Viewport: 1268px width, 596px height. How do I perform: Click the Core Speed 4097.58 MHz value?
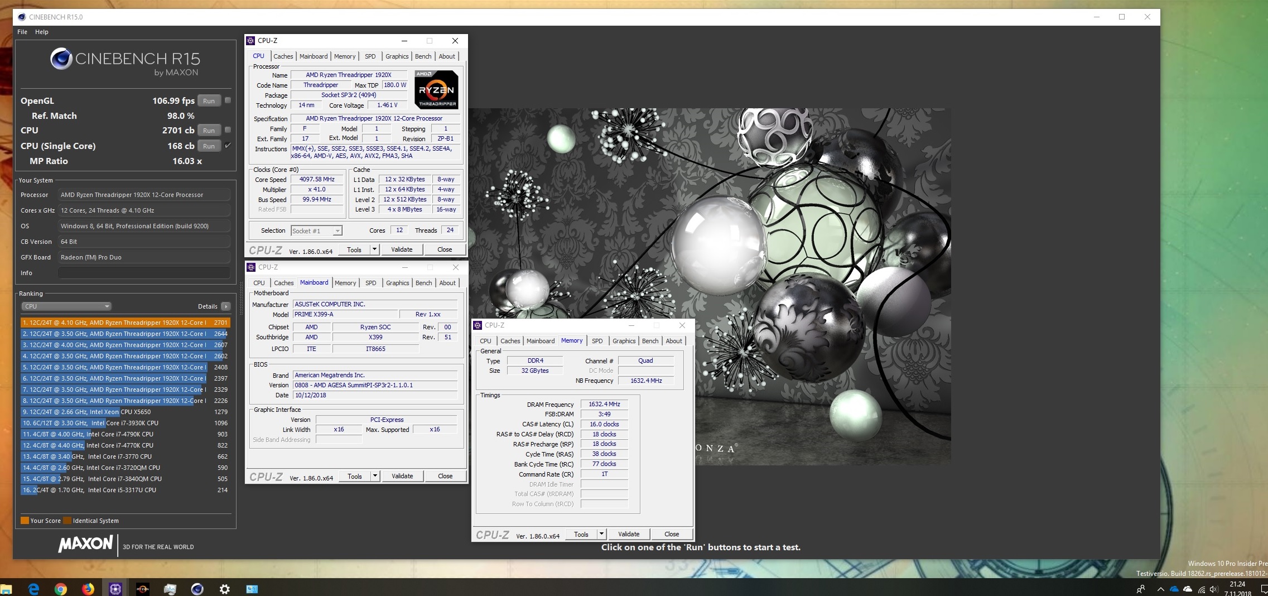coord(317,179)
